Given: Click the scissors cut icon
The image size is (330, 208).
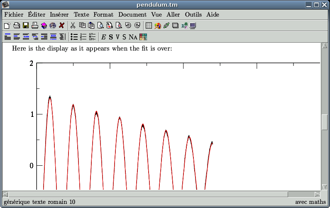Looking at the screenshot, I should (73, 26).
